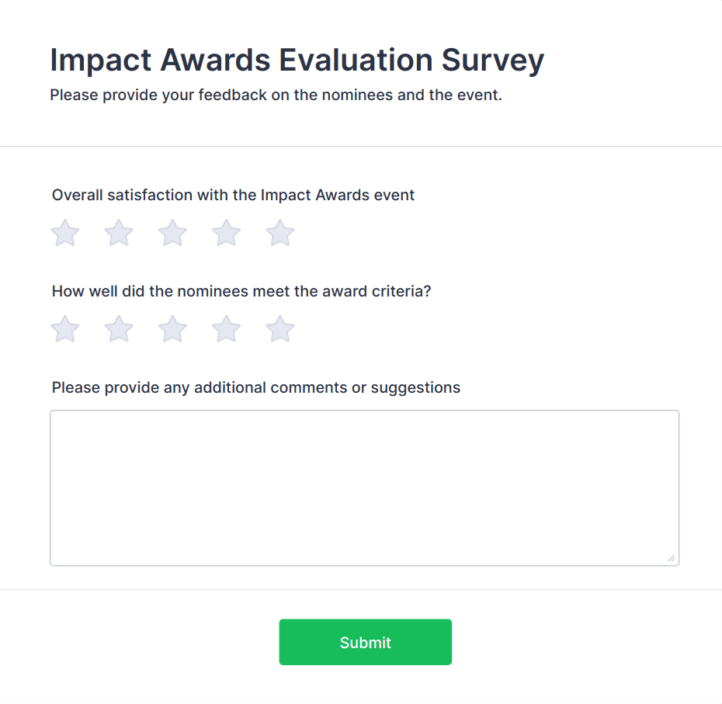Viewport: 722px width, 704px height.
Task: Select the fourth star for overall satisfaction
Action: [226, 232]
